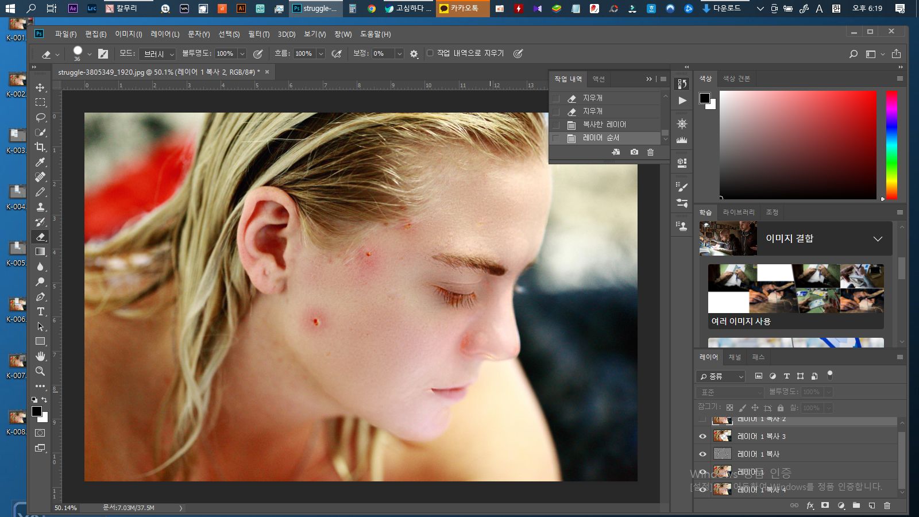Select the Clone Stamp tool

tap(40, 207)
